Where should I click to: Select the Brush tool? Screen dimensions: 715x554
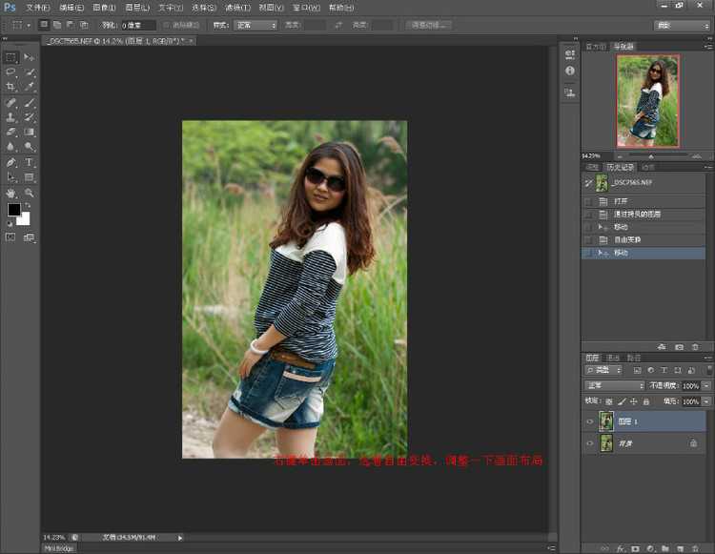click(x=30, y=103)
